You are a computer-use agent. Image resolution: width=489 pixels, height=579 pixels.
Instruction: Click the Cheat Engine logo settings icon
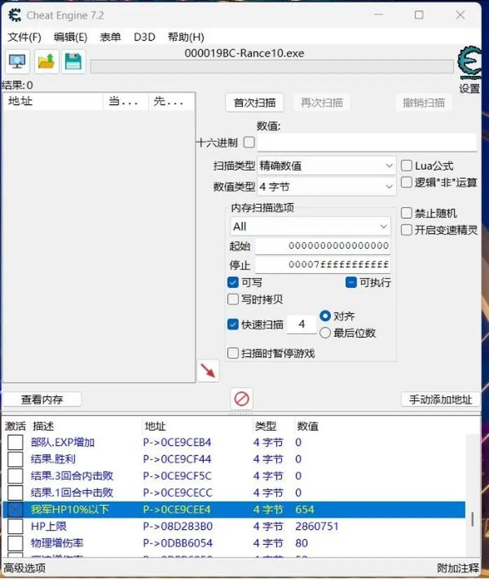tap(469, 62)
